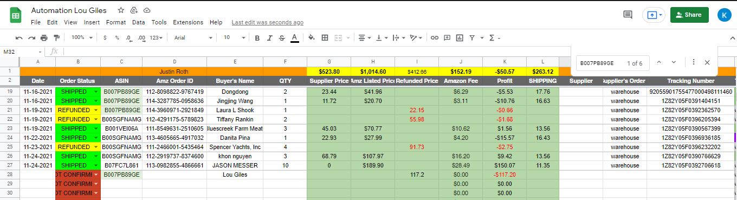Close the find bar

[x=707, y=62]
